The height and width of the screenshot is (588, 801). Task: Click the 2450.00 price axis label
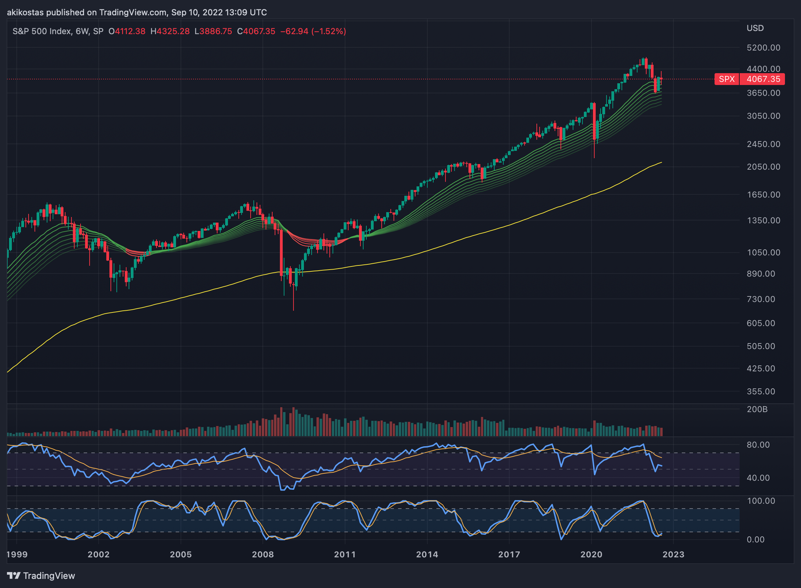[x=763, y=144]
